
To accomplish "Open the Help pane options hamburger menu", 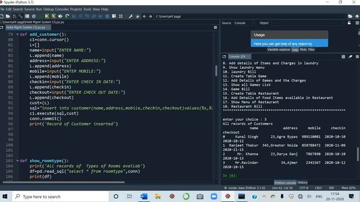I will 357,23.
